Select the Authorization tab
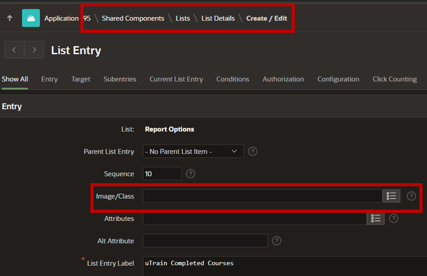The height and width of the screenshot is (276, 427). click(283, 79)
